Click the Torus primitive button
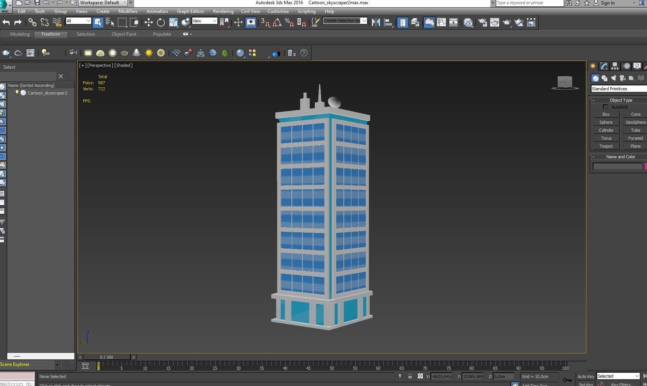This screenshot has width=647, height=386. pyautogui.click(x=606, y=138)
